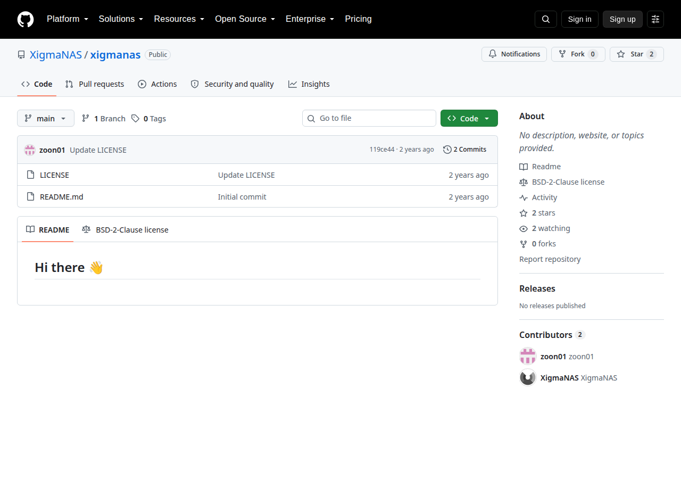Click zoon01 avatar in commit row
Screen dimensions: 681x479
click(x=30, y=150)
